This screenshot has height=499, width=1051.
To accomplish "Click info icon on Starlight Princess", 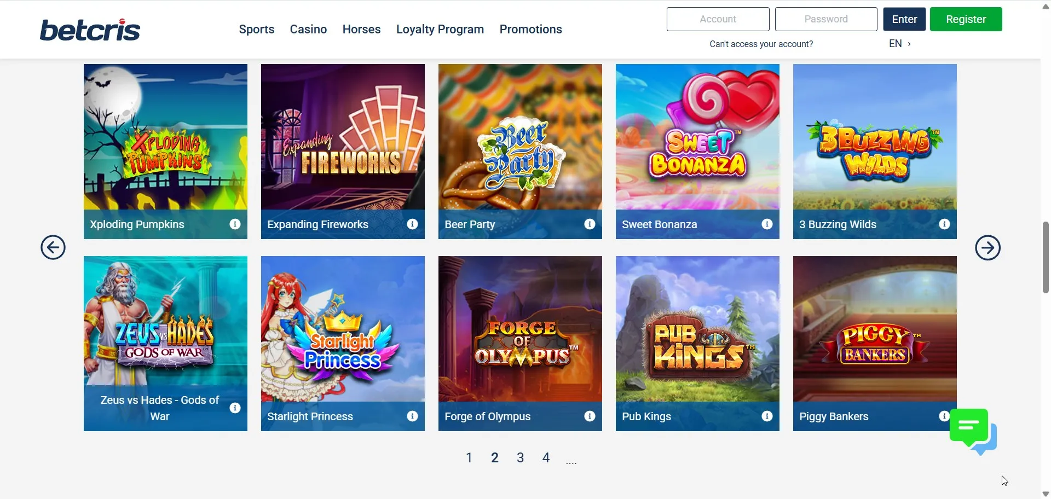I will pos(412,416).
